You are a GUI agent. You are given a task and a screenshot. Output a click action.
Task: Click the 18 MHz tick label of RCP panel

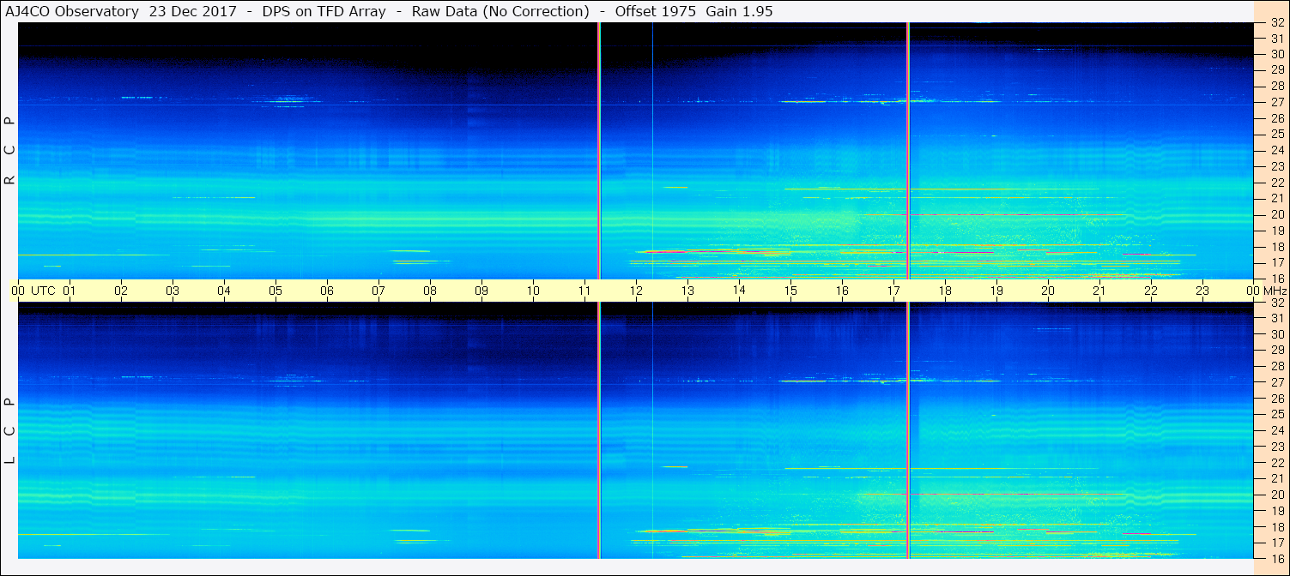(x=1277, y=247)
